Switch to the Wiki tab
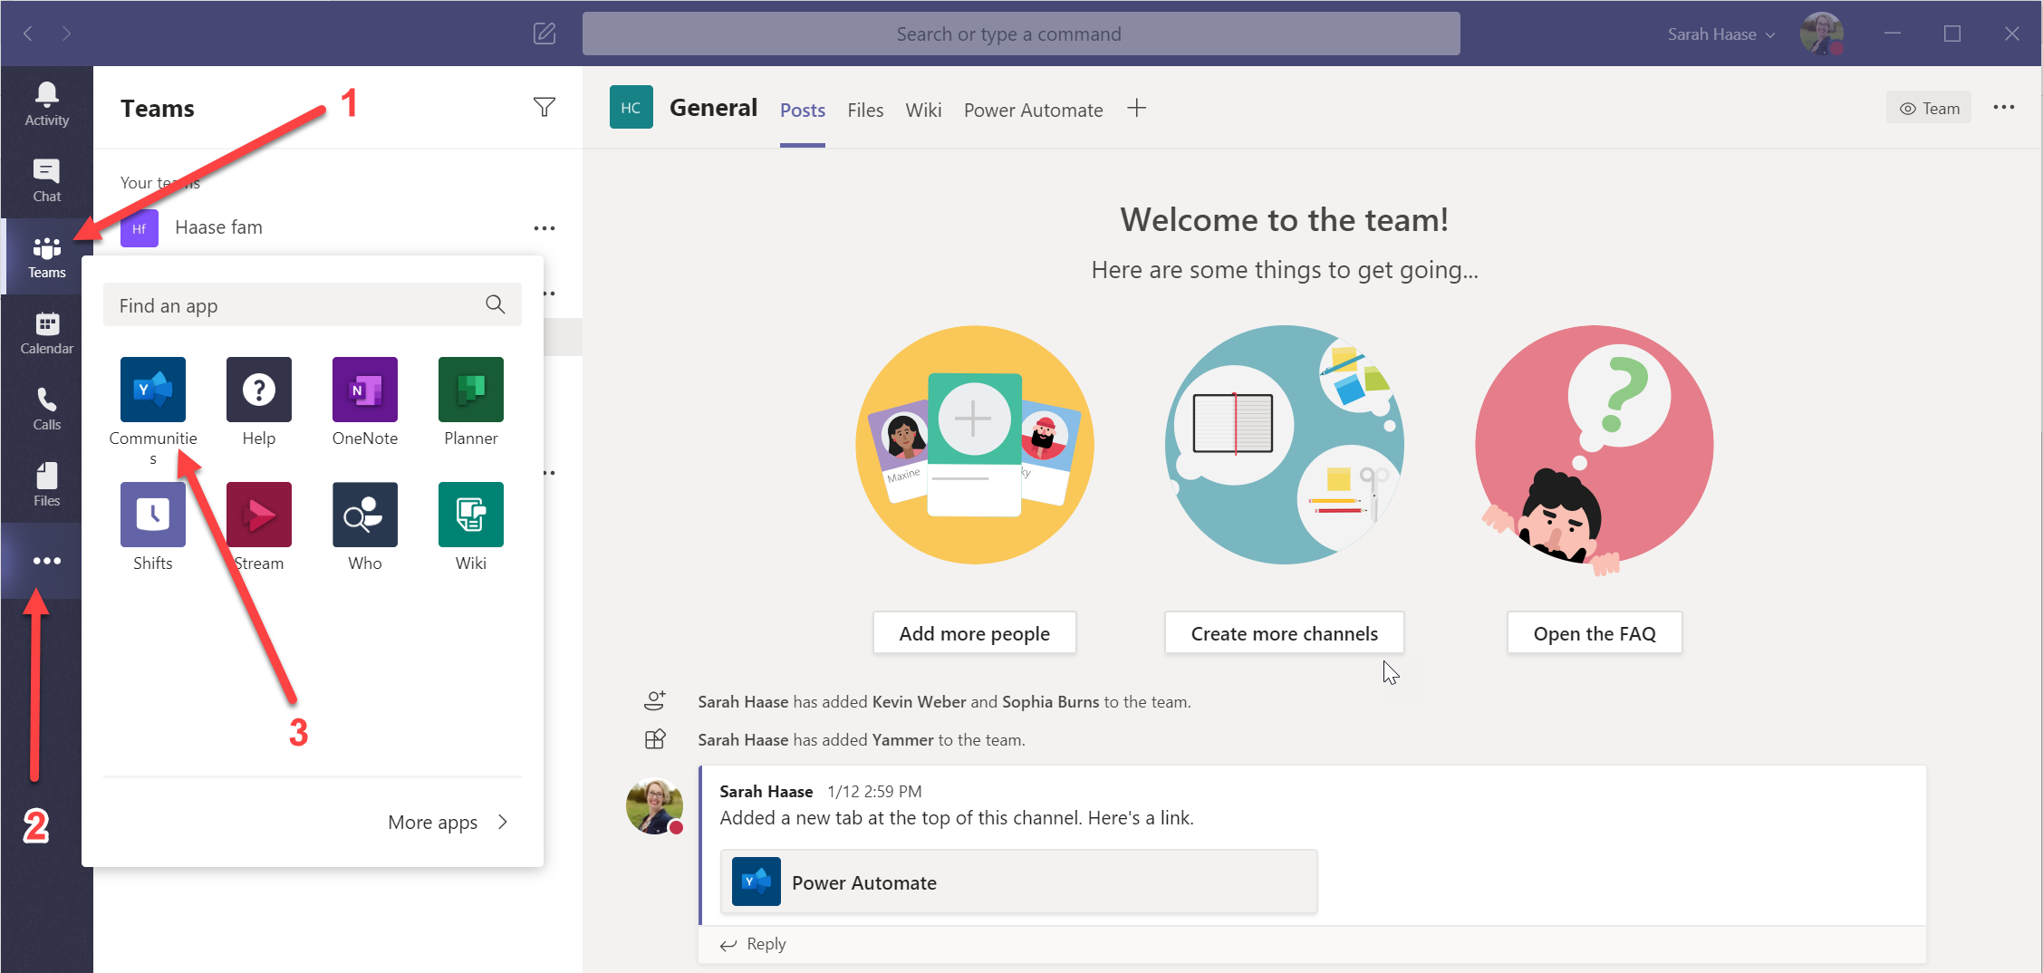The height and width of the screenshot is (973, 2043). click(x=923, y=110)
